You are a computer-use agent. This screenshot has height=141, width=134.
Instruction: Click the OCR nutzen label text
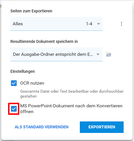(32, 83)
